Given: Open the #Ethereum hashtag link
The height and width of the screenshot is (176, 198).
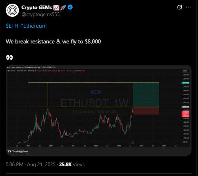Looking at the screenshot, I should coord(33,26).
